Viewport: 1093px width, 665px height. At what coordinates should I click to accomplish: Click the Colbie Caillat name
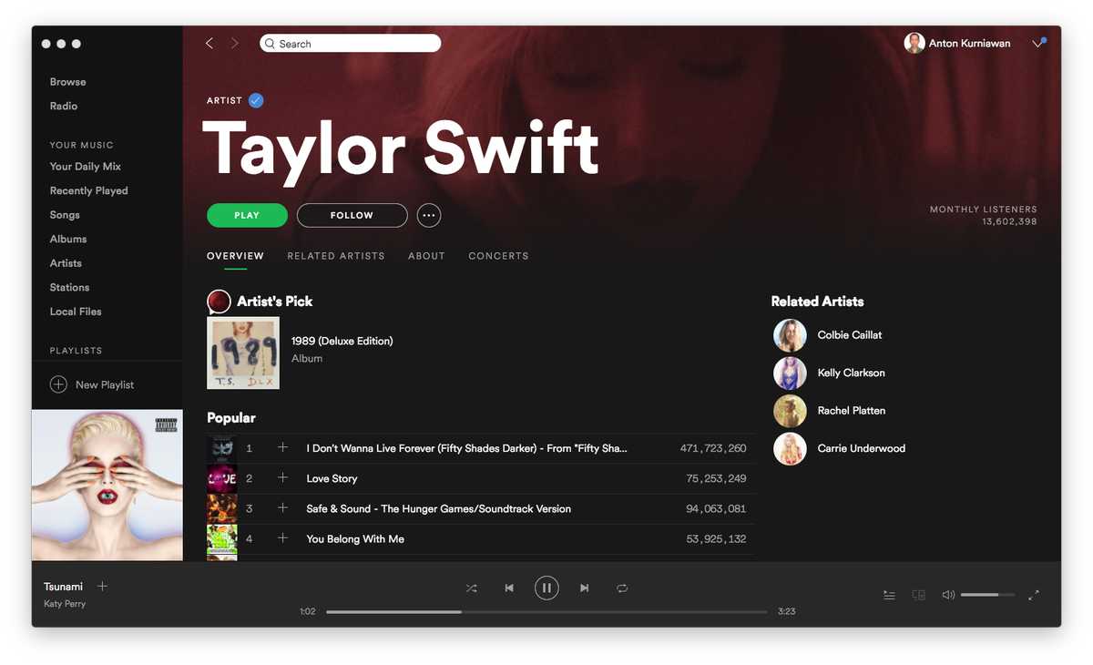(x=850, y=335)
